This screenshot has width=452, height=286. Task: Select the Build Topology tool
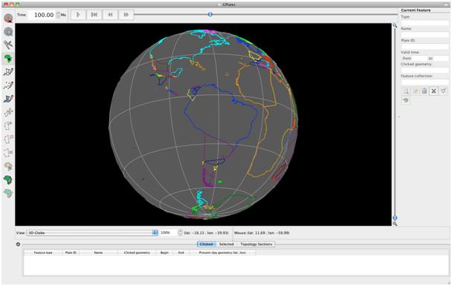pyautogui.click(x=8, y=180)
